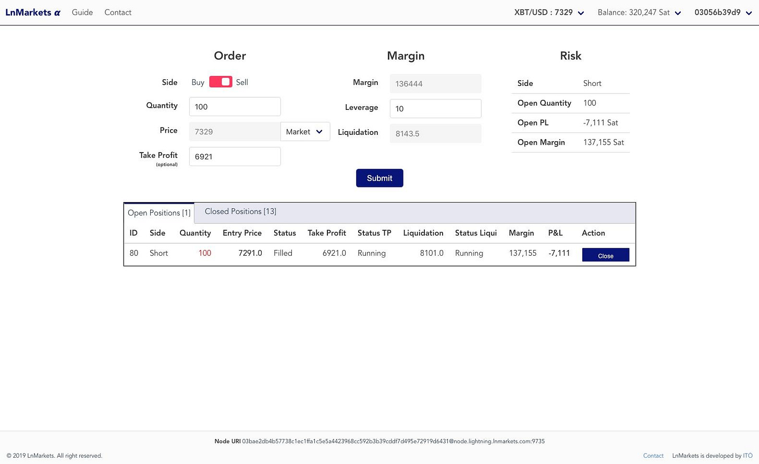The width and height of the screenshot is (759, 464).
Task: Open the Market order type selector
Action: point(305,131)
